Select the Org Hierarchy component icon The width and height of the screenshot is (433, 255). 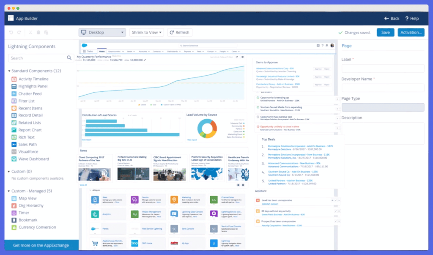coord(14,206)
